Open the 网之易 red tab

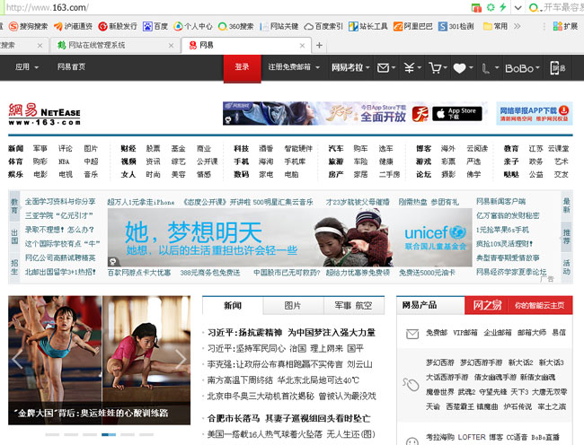(x=487, y=306)
